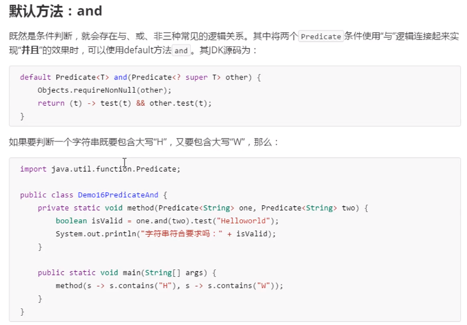Click the sentence about uppercase "H" and "W"
The image size is (467, 325).
(x=144, y=142)
